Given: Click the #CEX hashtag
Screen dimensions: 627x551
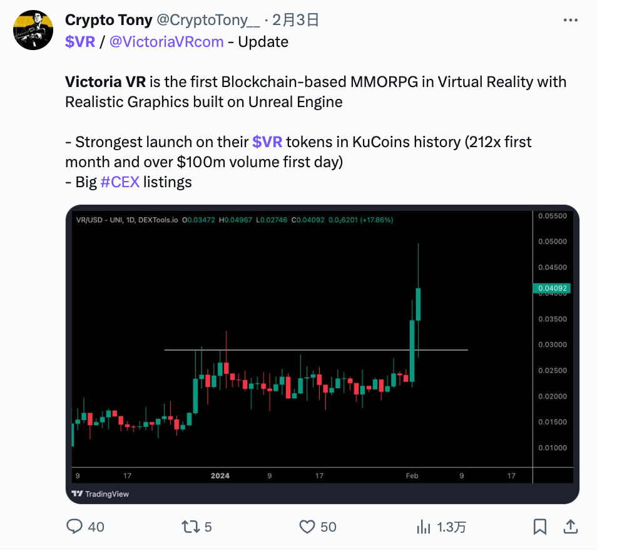Looking at the screenshot, I should pyautogui.click(x=120, y=182).
